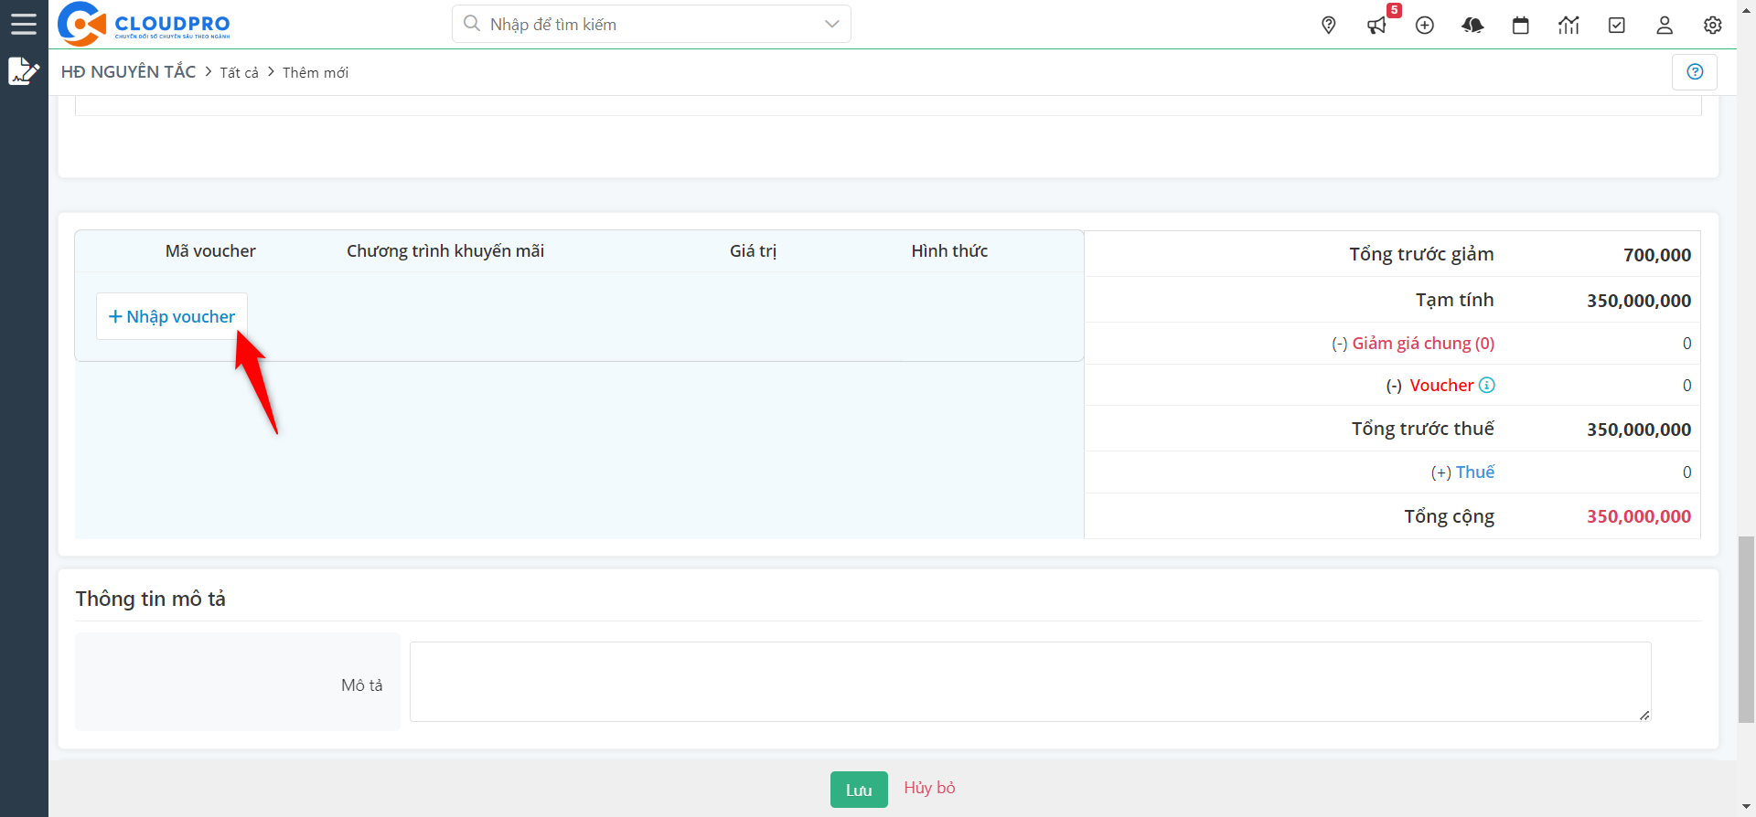Click the Giá trị column header
Screen dimensions: 1756x817
tap(753, 250)
